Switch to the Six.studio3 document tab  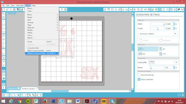12,89
